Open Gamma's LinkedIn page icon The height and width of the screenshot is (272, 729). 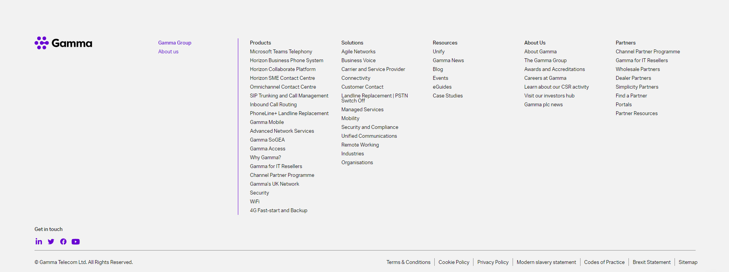click(39, 241)
